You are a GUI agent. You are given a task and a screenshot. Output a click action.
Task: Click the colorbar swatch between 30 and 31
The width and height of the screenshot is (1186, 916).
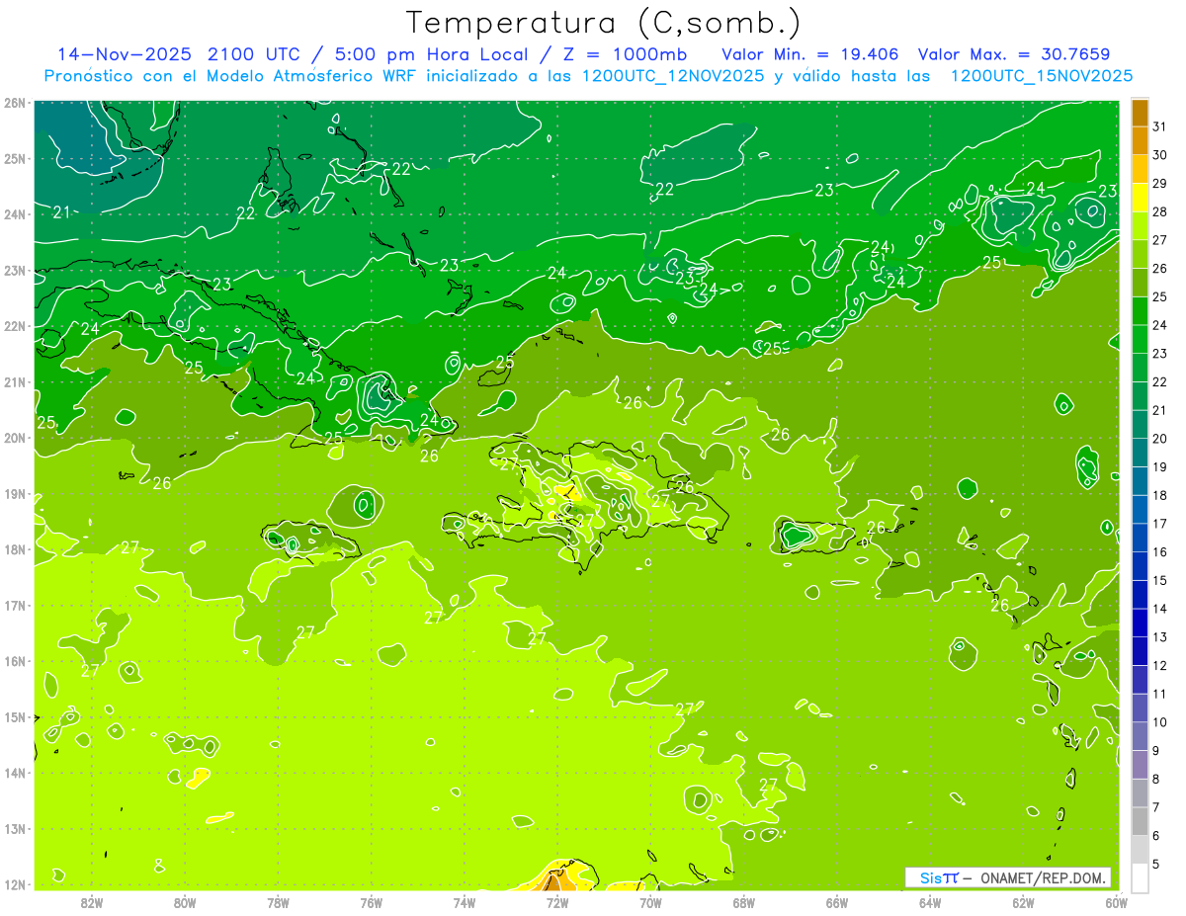[1141, 140]
